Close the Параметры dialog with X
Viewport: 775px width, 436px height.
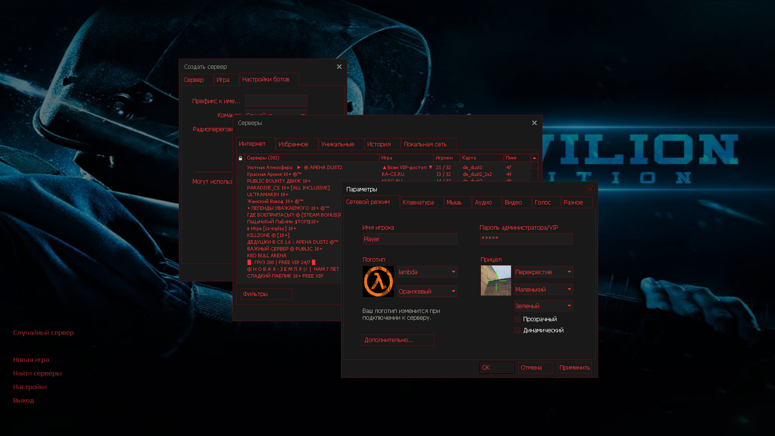coord(590,189)
